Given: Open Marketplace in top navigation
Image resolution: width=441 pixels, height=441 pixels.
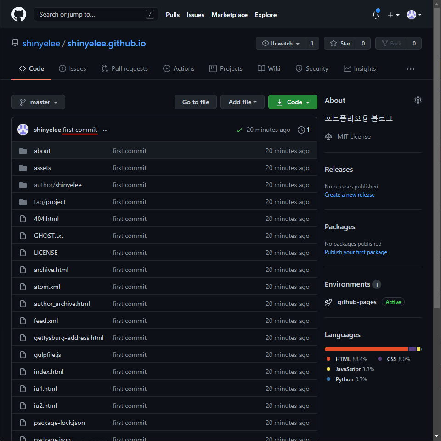Looking at the screenshot, I should (230, 15).
